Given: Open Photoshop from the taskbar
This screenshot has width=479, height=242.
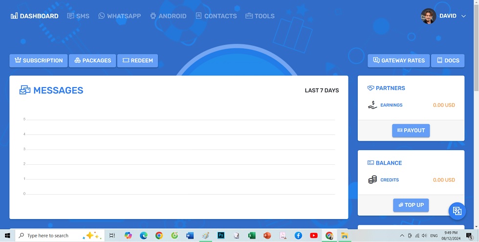Looking at the screenshot, I should pyautogui.click(x=221, y=236).
